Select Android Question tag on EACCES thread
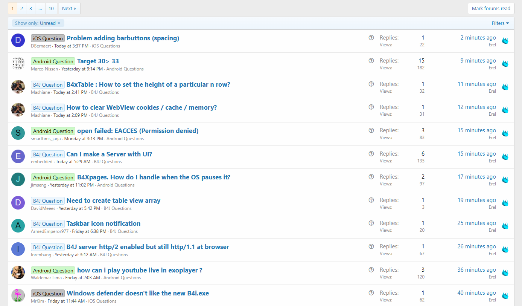The height and width of the screenshot is (306, 522). (x=53, y=131)
